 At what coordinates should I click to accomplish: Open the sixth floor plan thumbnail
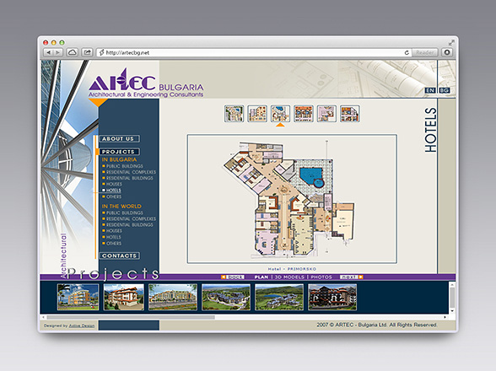pos(350,114)
